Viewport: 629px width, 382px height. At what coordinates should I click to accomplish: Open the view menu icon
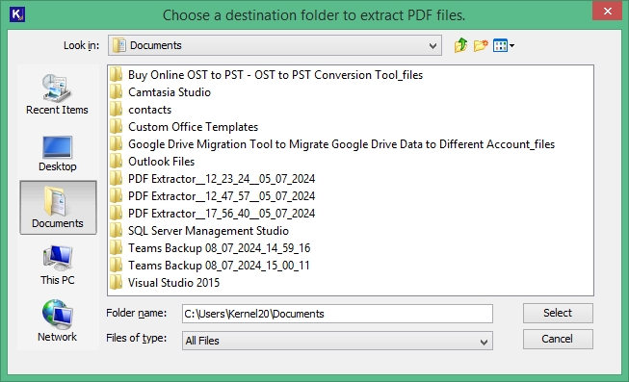coord(504,45)
